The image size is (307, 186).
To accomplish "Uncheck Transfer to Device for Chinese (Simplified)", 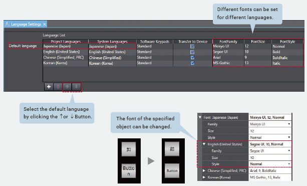I will click(192, 58).
